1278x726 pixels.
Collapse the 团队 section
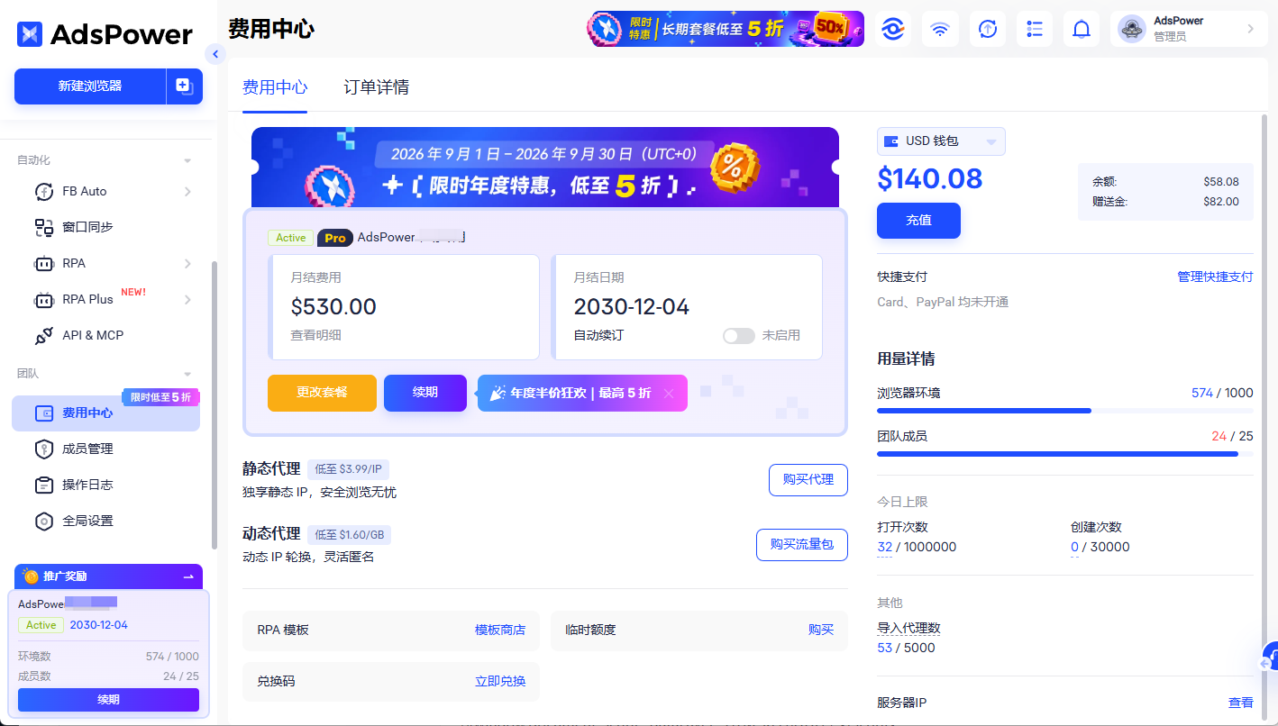(x=187, y=374)
